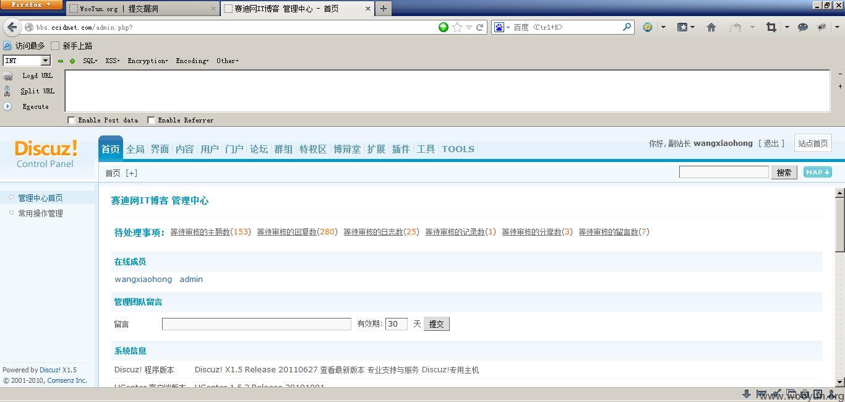Screen dimensions: 845x402
Task: Click the 退出 logout link
Action: coord(771,143)
